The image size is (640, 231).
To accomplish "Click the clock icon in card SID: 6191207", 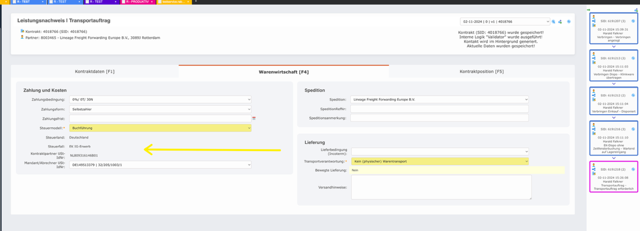I will [633, 21].
